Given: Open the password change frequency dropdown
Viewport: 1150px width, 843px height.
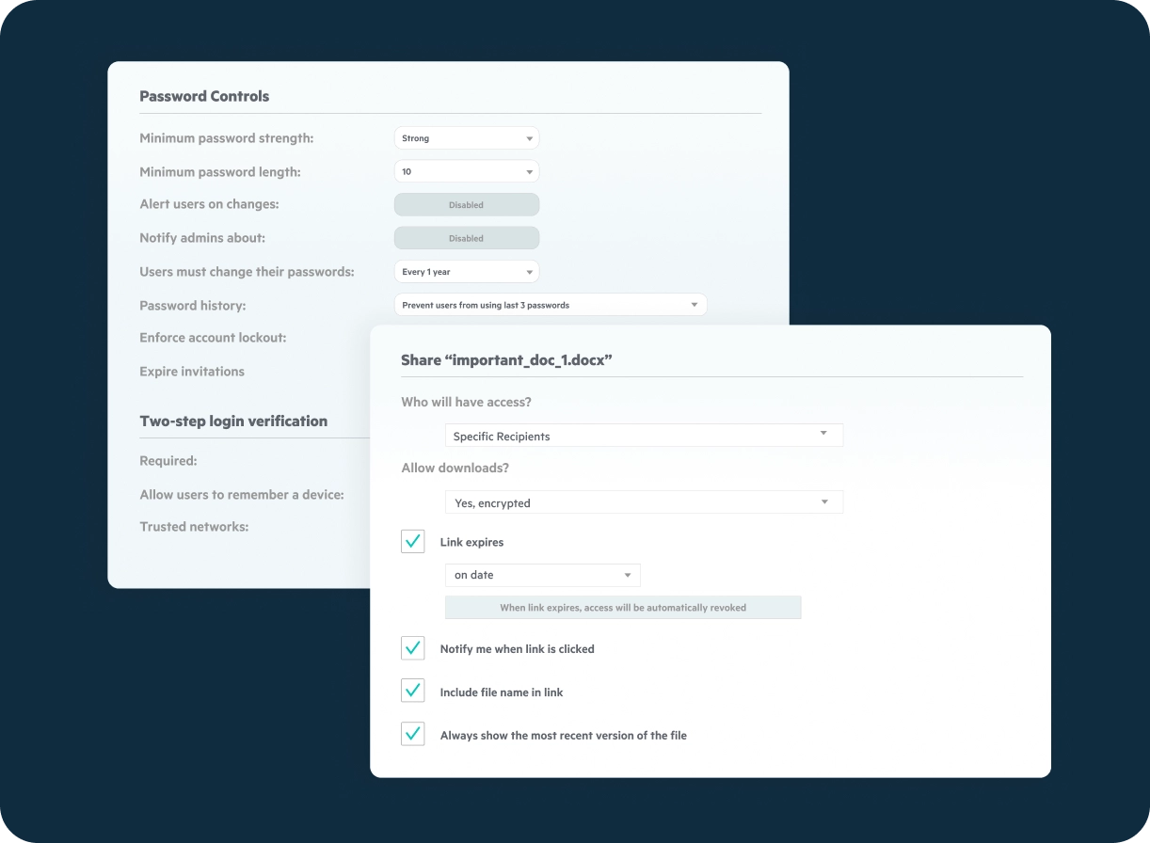Looking at the screenshot, I should click(x=466, y=271).
